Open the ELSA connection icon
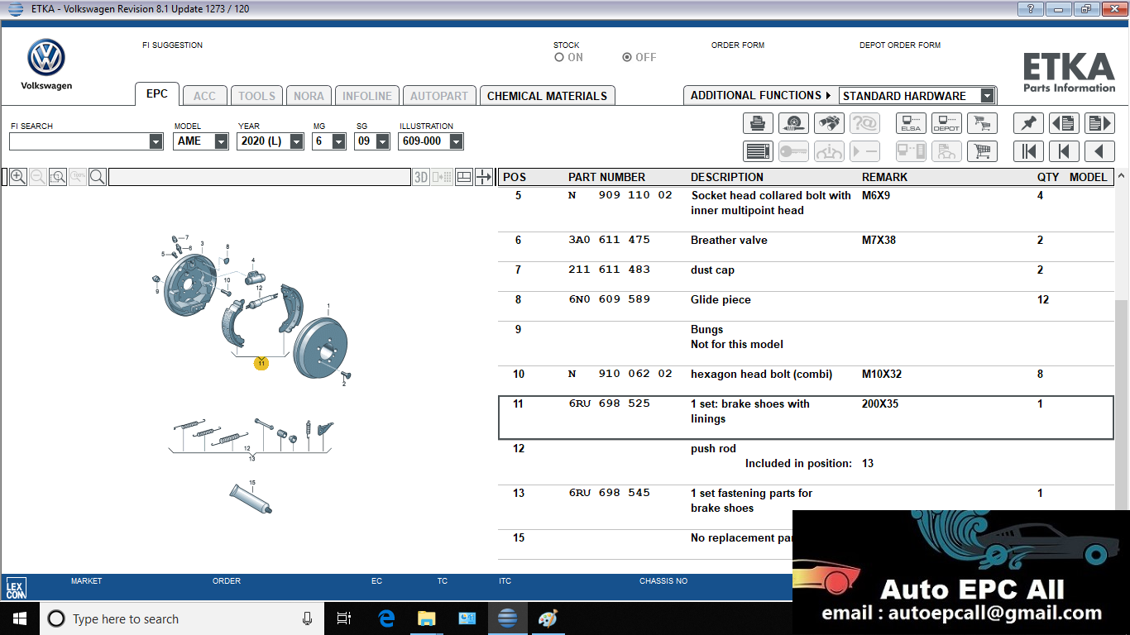 click(x=911, y=123)
